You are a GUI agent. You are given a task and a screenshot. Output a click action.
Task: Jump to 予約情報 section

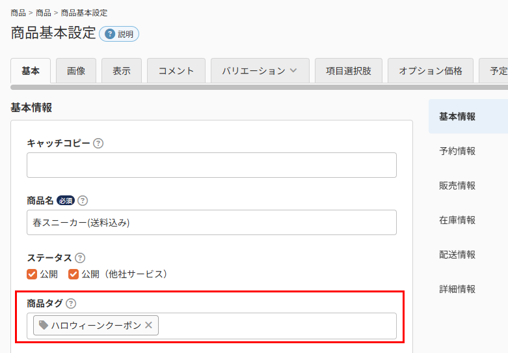(457, 151)
